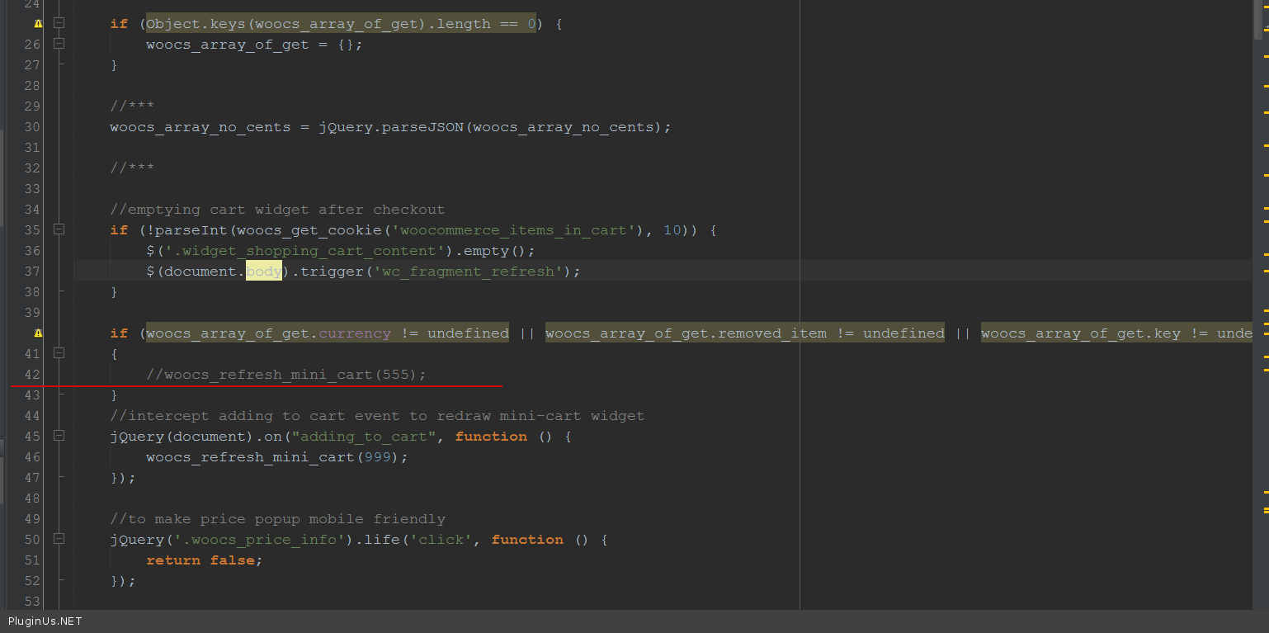Click line number 30 in the gutter

[x=32, y=127]
